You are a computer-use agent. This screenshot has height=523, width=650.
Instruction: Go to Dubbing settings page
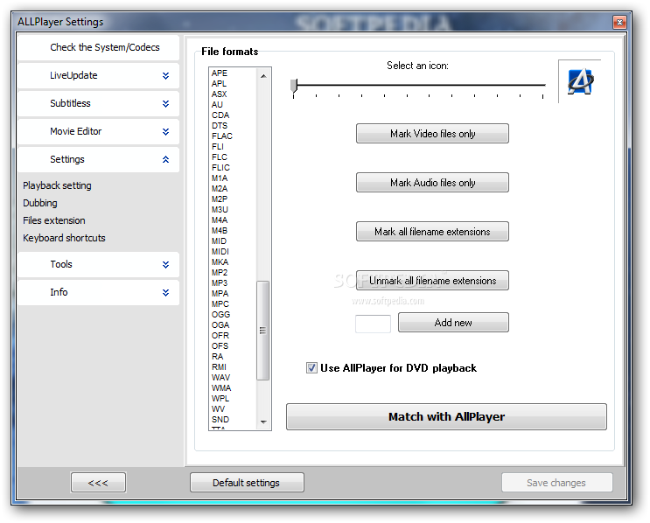point(40,203)
